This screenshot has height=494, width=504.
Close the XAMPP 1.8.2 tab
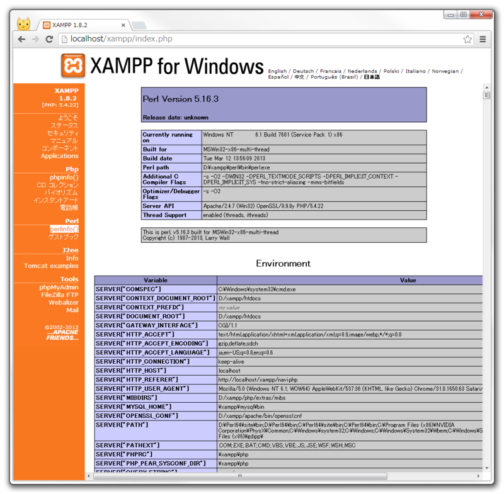123,25
